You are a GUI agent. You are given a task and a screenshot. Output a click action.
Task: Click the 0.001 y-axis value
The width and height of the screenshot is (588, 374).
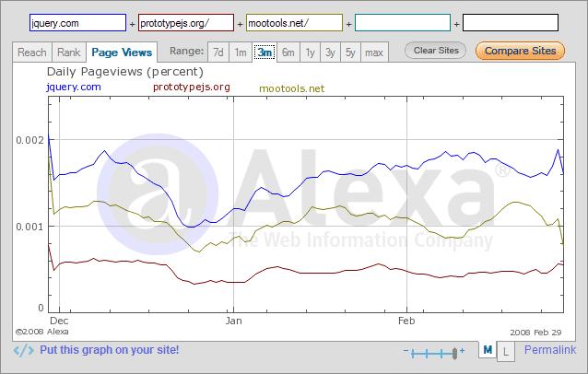[30, 227]
